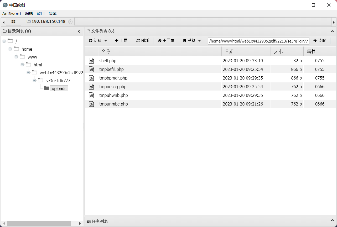Collapse the html tree node

click(22, 65)
